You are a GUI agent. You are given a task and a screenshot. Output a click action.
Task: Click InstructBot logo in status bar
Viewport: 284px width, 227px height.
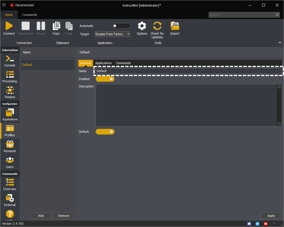click(x=274, y=224)
